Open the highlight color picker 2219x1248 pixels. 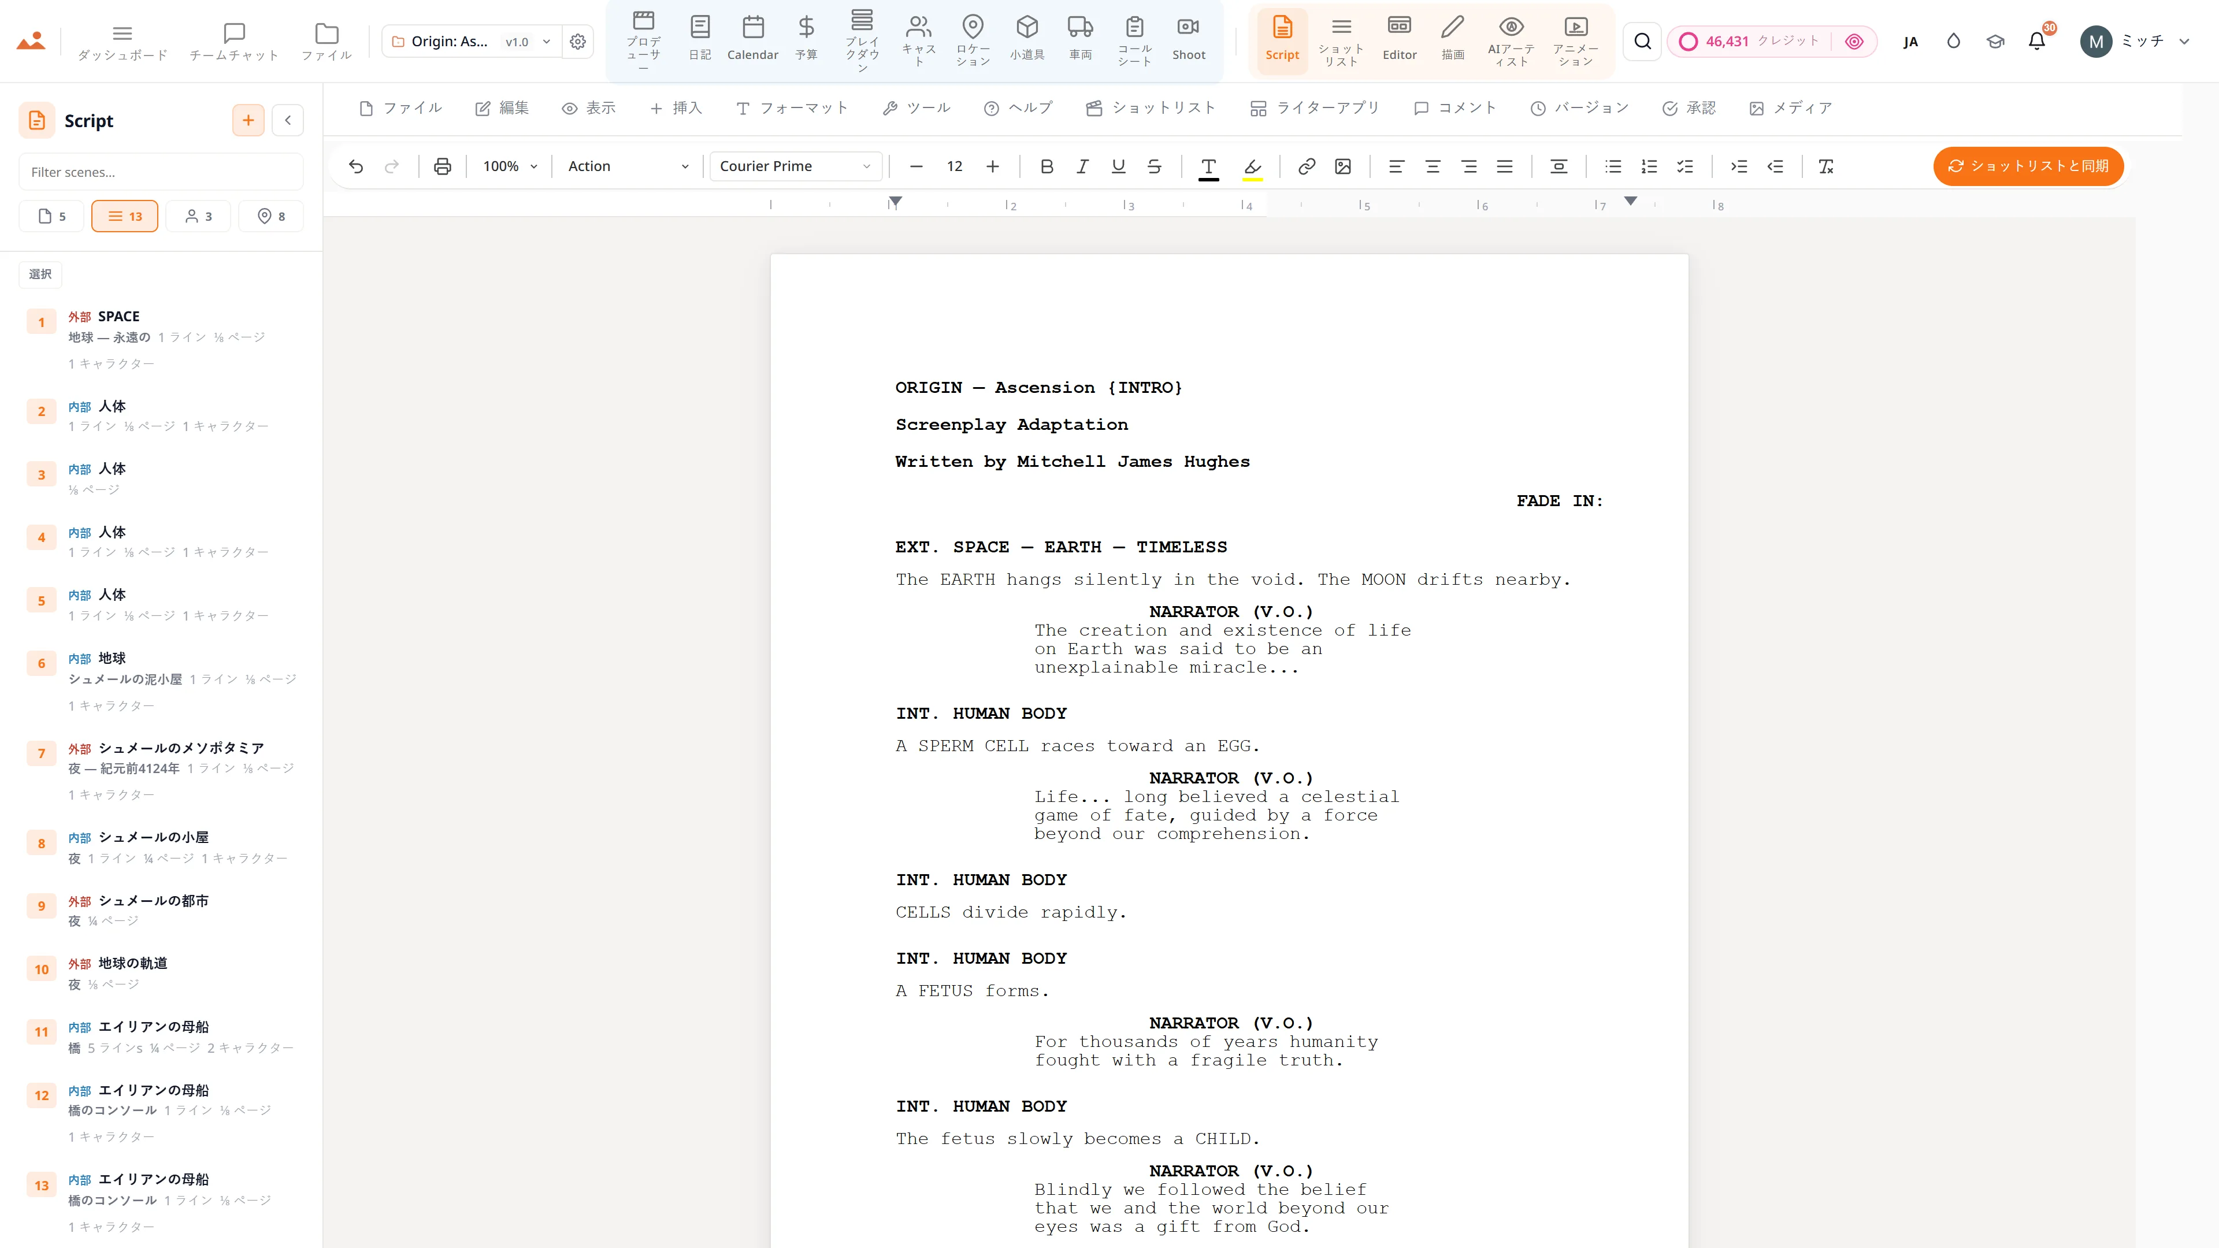pos(1252,166)
